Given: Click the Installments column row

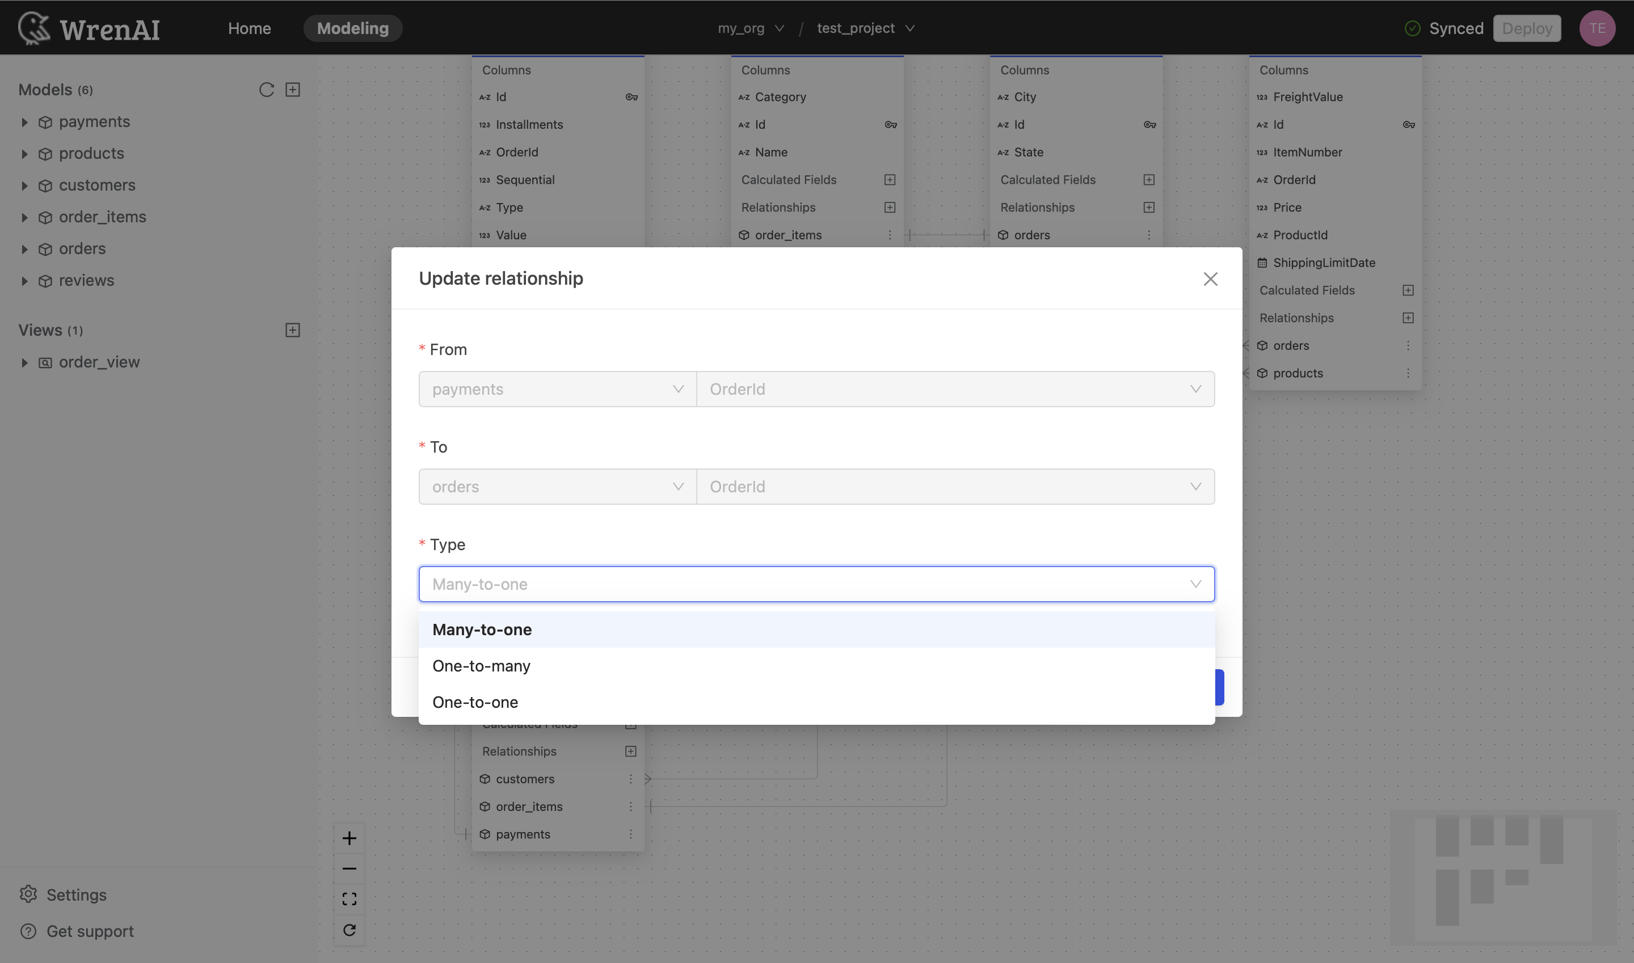Looking at the screenshot, I should (558, 125).
